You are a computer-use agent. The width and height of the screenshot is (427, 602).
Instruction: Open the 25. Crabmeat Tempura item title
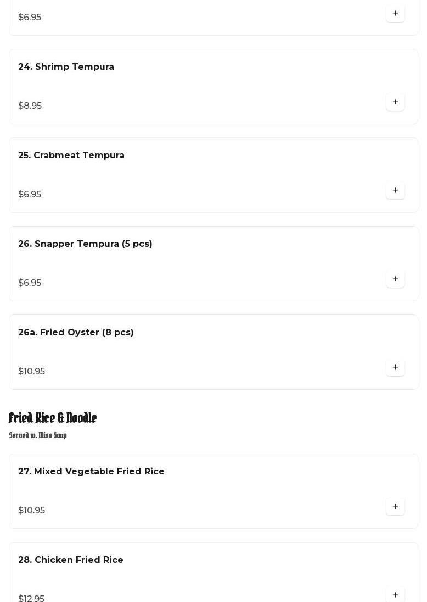pyautogui.click(x=71, y=155)
